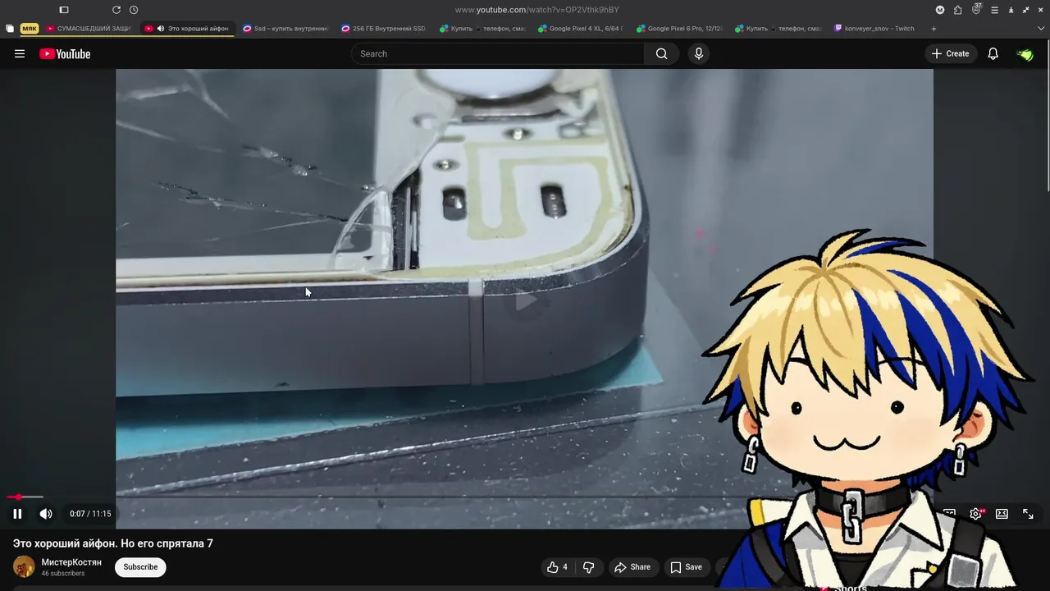
Task: Toggle theater mode in player
Action: tap(1002, 514)
